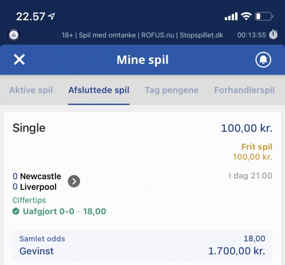Tap the cellular signal bars
The image size is (285, 265).
click(231, 17)
